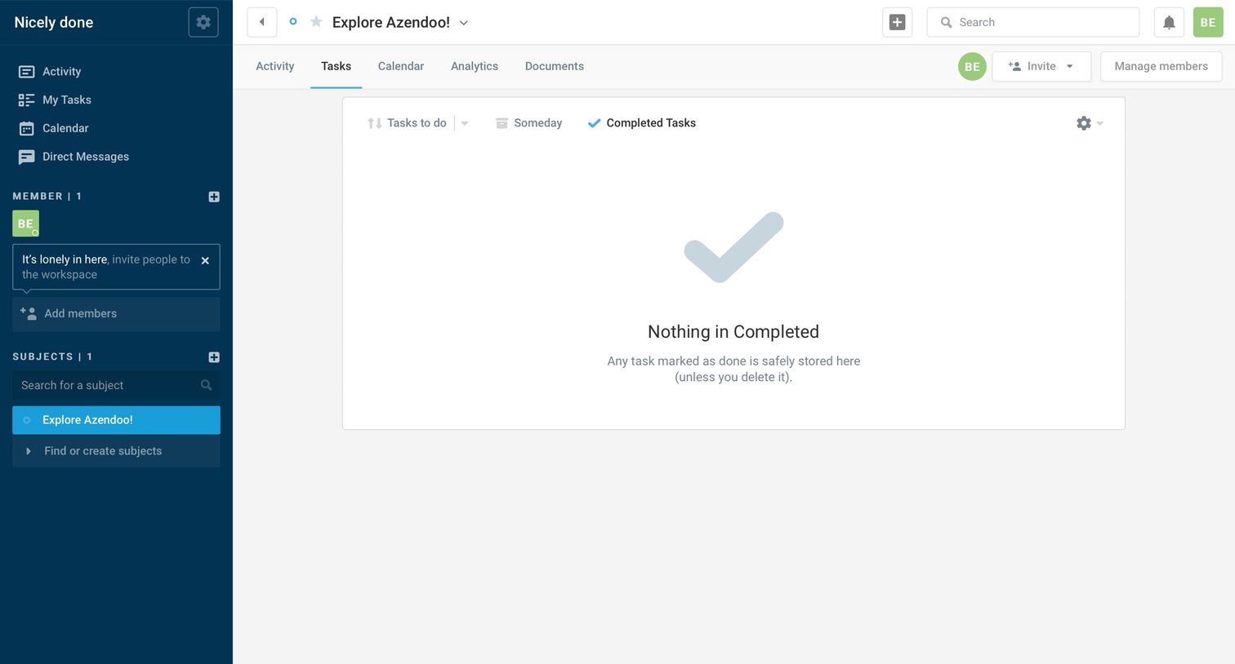1235x664 pixels.
Task: Open the Invite dropdown button
Action: (1041, 67)
